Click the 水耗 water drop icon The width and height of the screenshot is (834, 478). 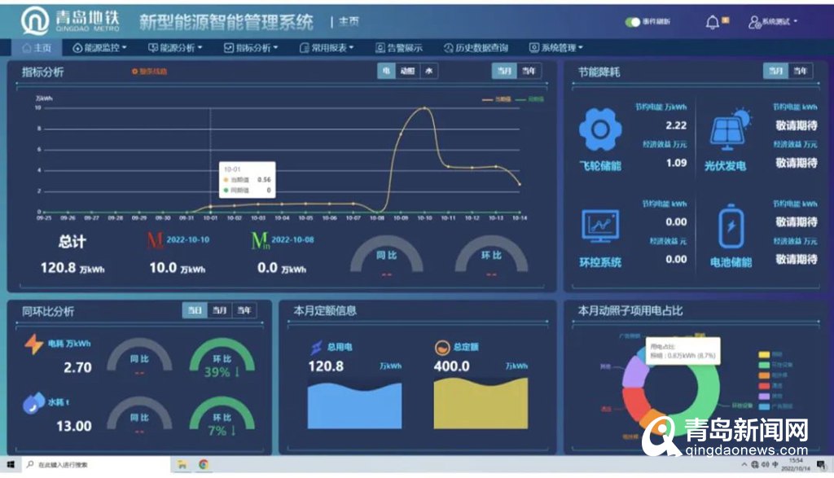point(33,403)
